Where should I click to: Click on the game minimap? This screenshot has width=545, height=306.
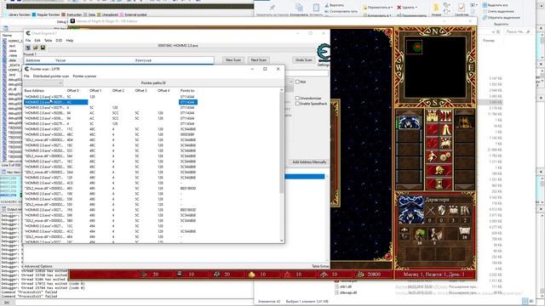pyautogui.click(x=435, y=67)
